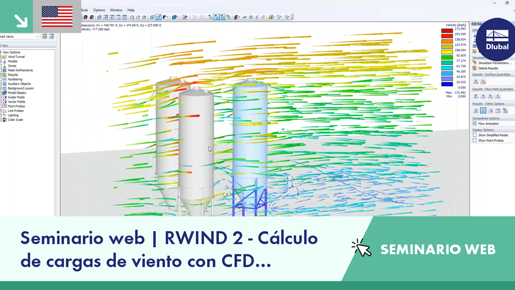Click the zoom-all four-arrows toolbar icon
Screen dimensions: 515x290
[x=124, y=17]
